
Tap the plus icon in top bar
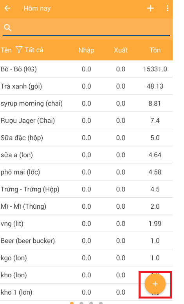point(150,8)
